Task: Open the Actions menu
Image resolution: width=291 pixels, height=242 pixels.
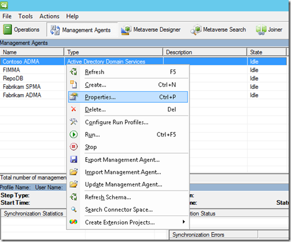Action: click(x=49, y=16)
